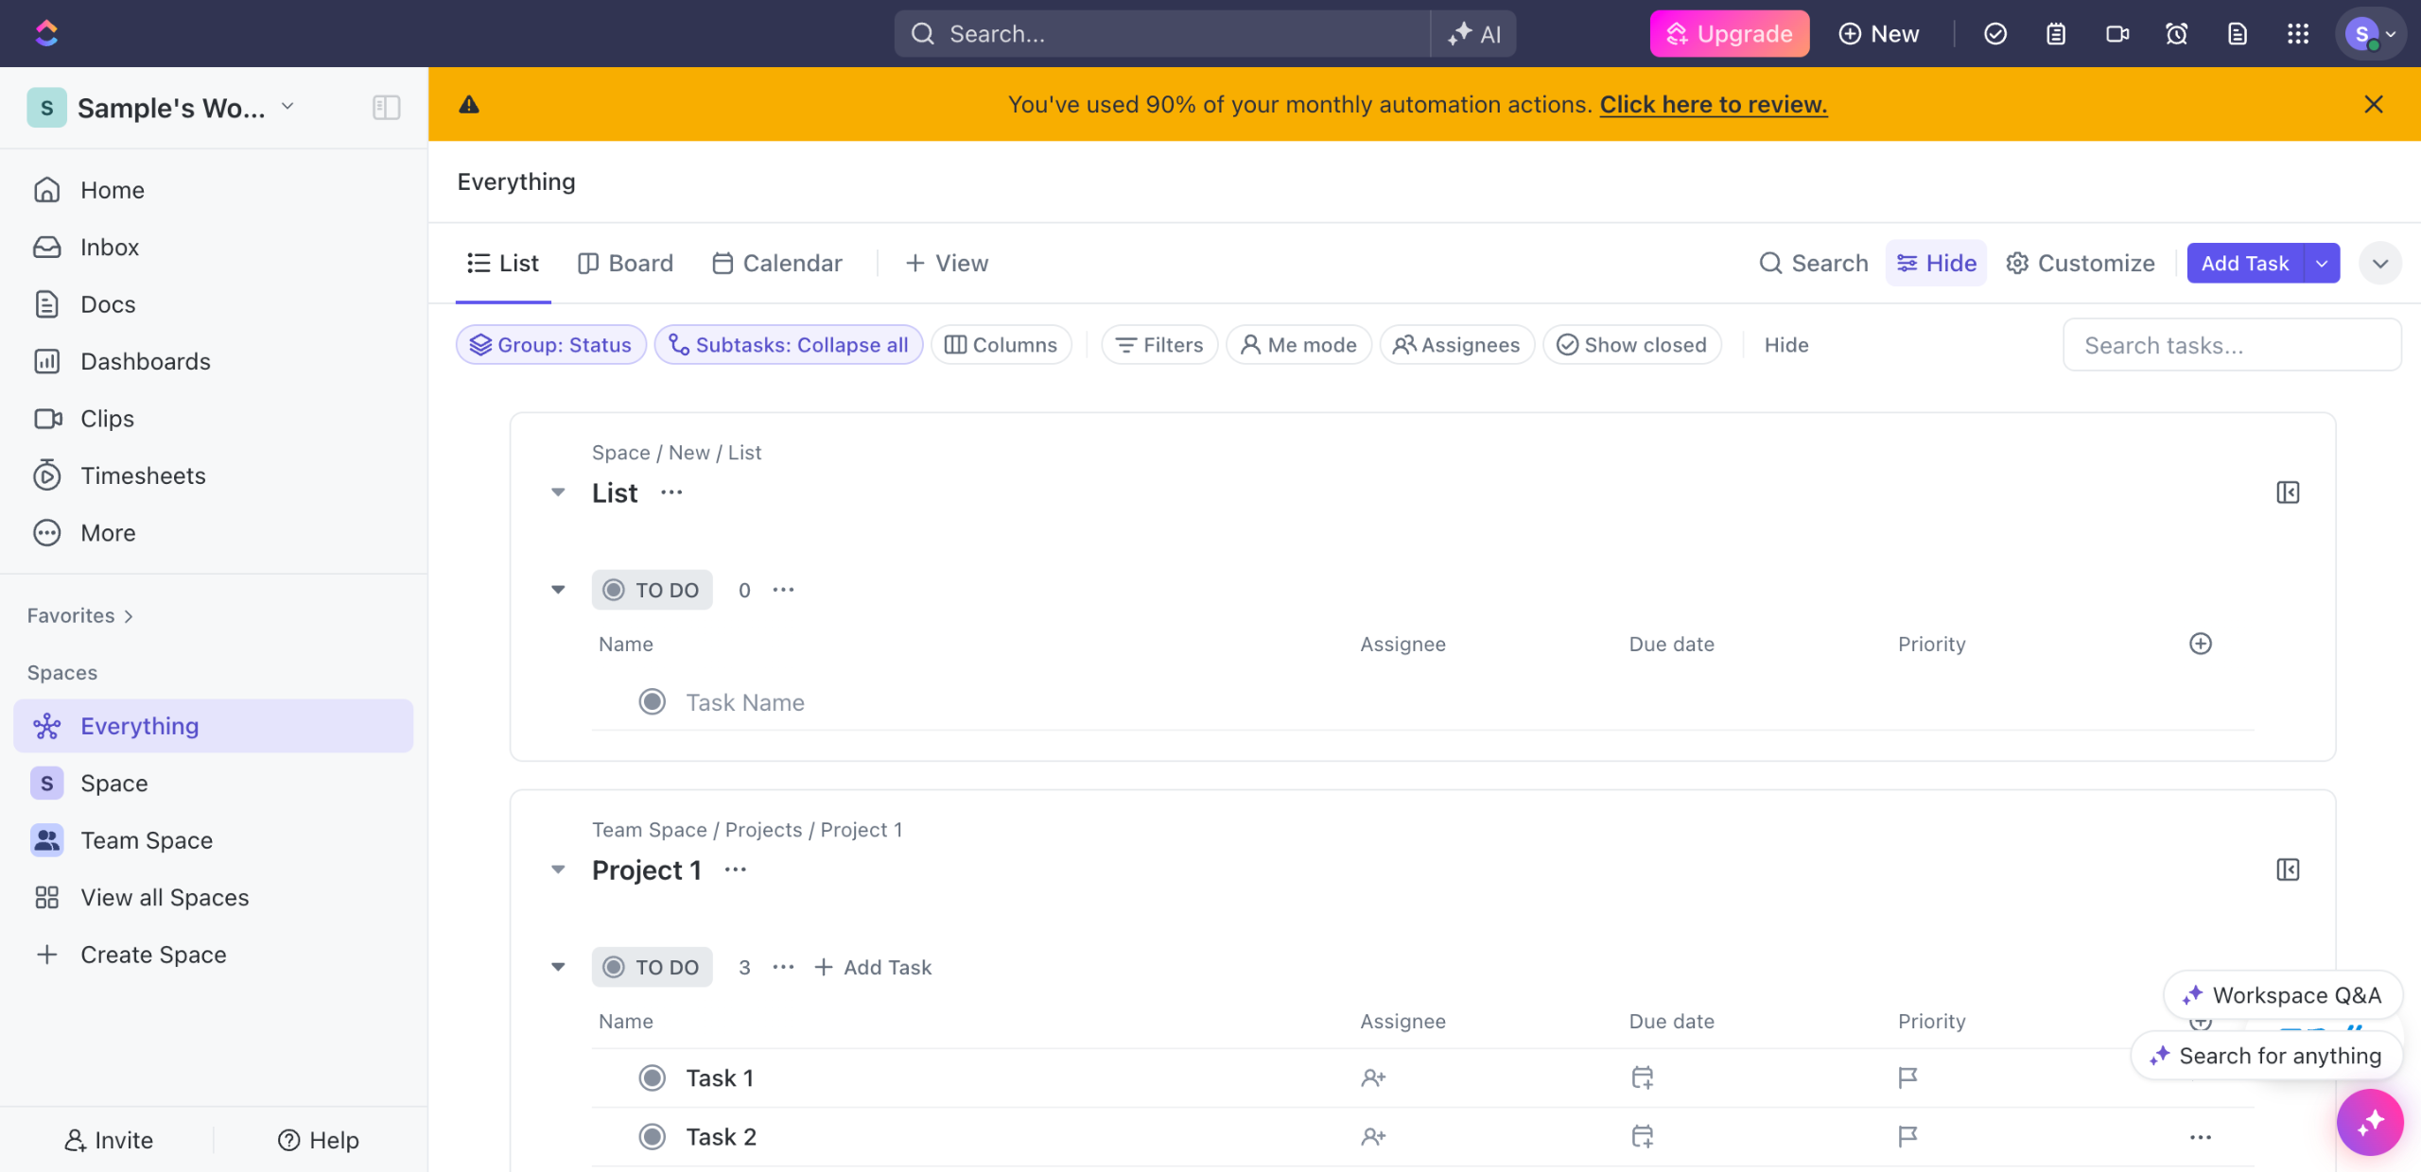Toggle Task 1 status circle
Viewport: 2421px width, 1172px height.
(652, 1077)
